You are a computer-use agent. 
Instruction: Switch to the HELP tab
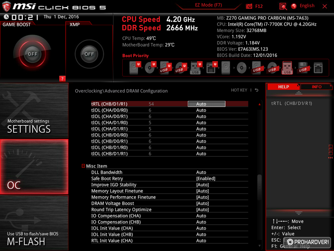coord(284,87)
